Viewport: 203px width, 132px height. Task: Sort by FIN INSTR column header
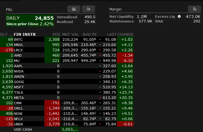tap(25, 34)
